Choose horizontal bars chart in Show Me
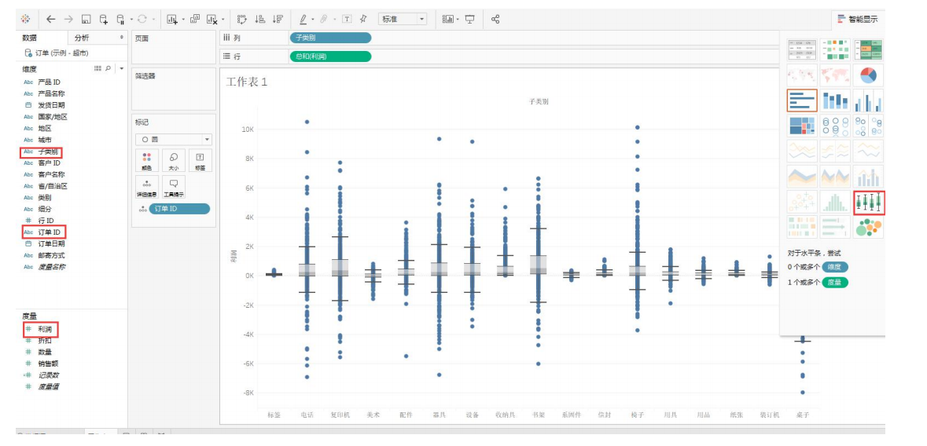 tap(802, 101)
